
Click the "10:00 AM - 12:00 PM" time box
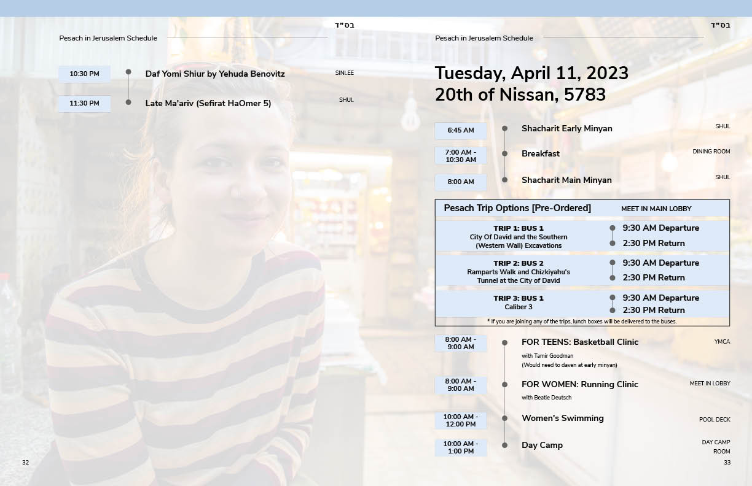point(461,420)
